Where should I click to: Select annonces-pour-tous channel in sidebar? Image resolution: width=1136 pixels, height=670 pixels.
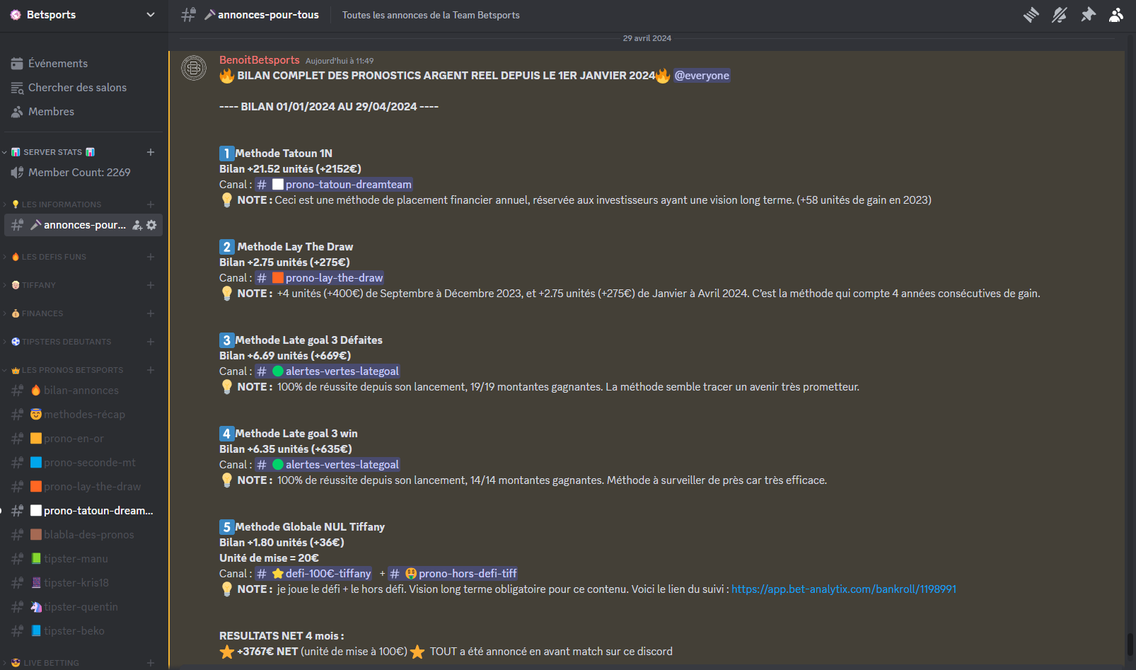[x=84, y=225]
